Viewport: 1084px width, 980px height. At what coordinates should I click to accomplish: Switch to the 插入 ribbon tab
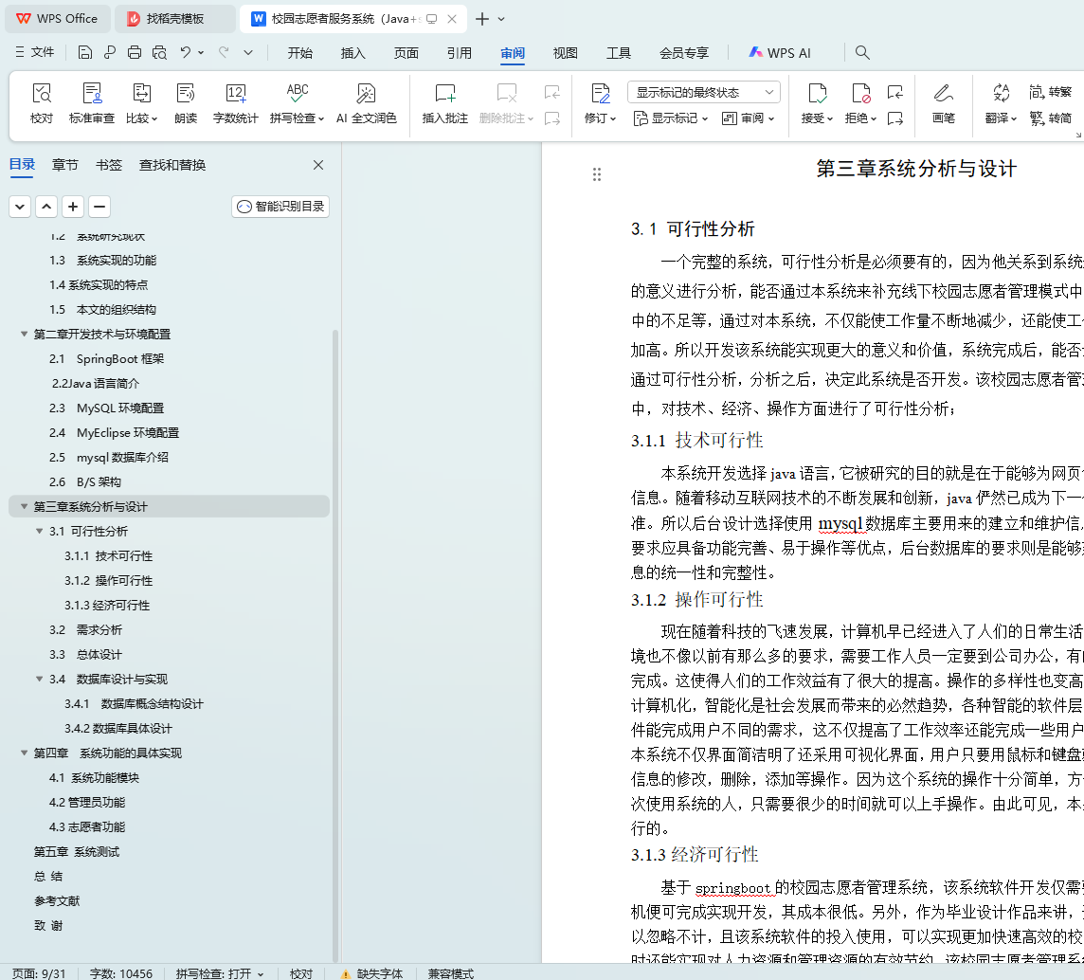tap(352, 52)
